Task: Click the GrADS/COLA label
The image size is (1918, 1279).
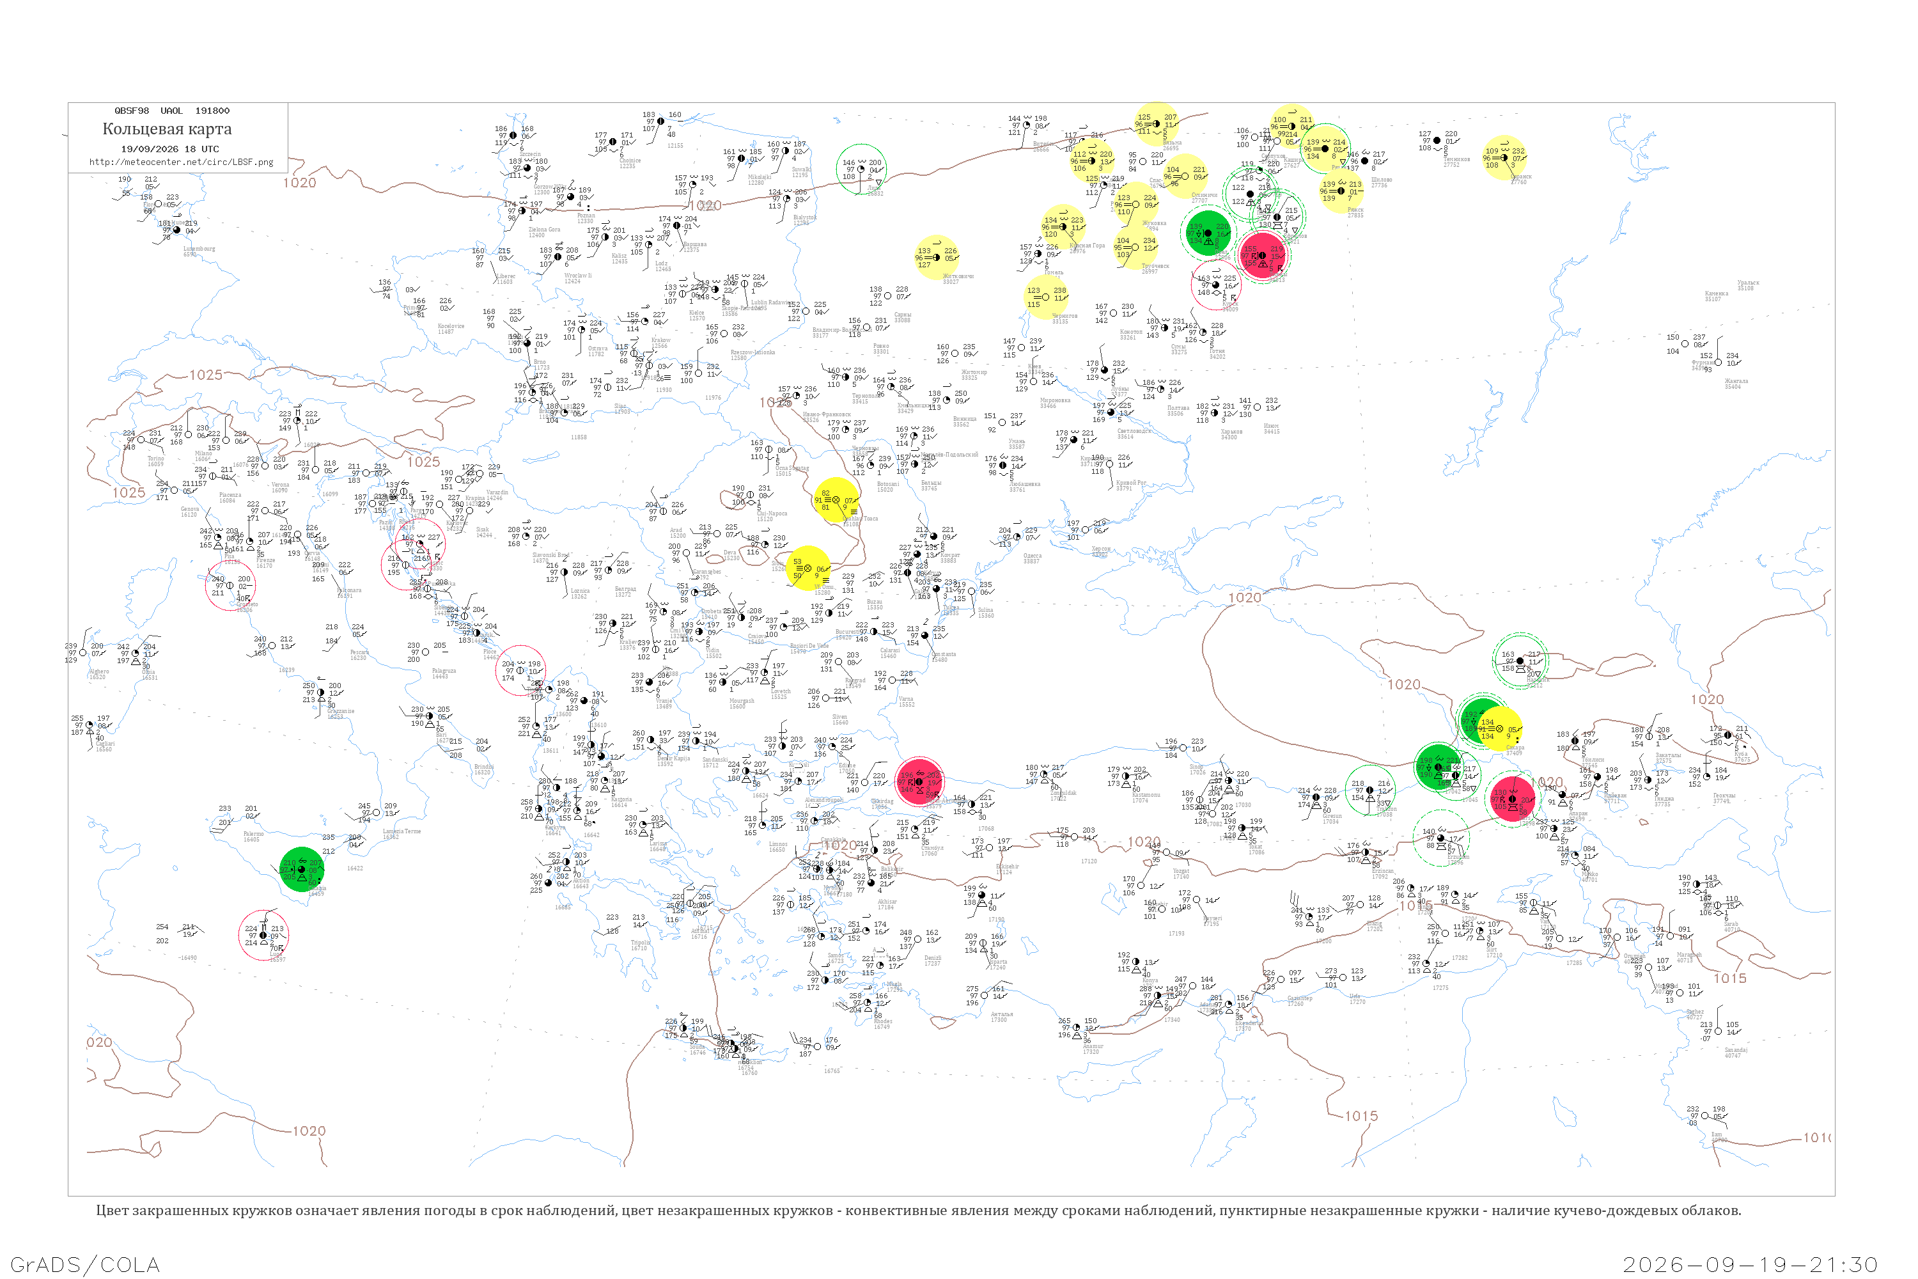Action: (x=85, y=1264)
